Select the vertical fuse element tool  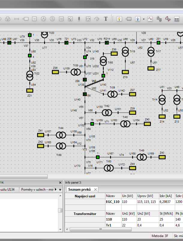coord(79,19)
